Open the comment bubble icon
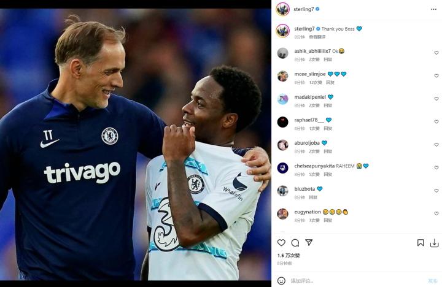This screenshot has height=287, width=442. [x=295, y=242]
